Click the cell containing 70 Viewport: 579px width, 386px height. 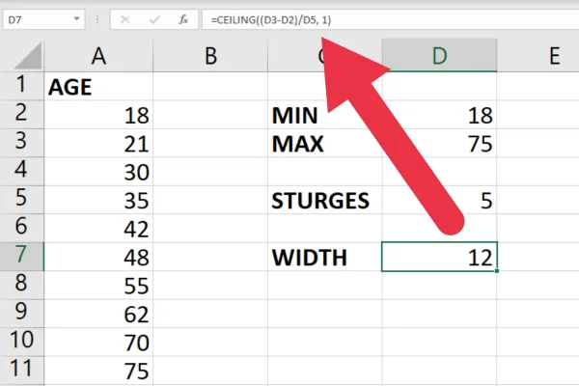pos(98,342)
